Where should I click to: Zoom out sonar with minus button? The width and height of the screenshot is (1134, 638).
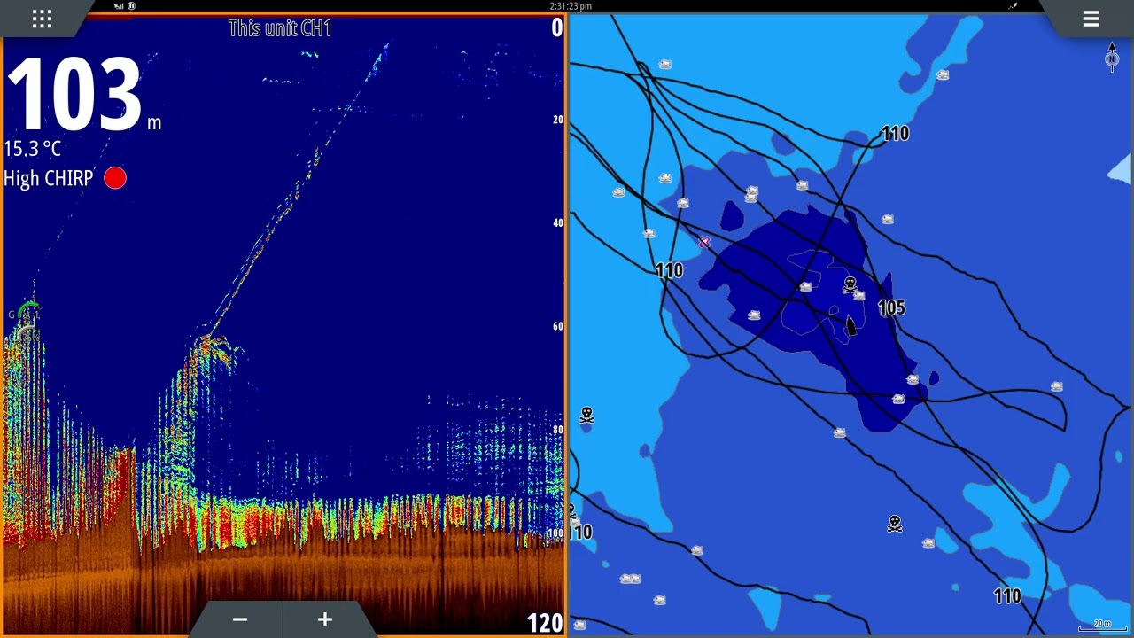click(239, 619)
